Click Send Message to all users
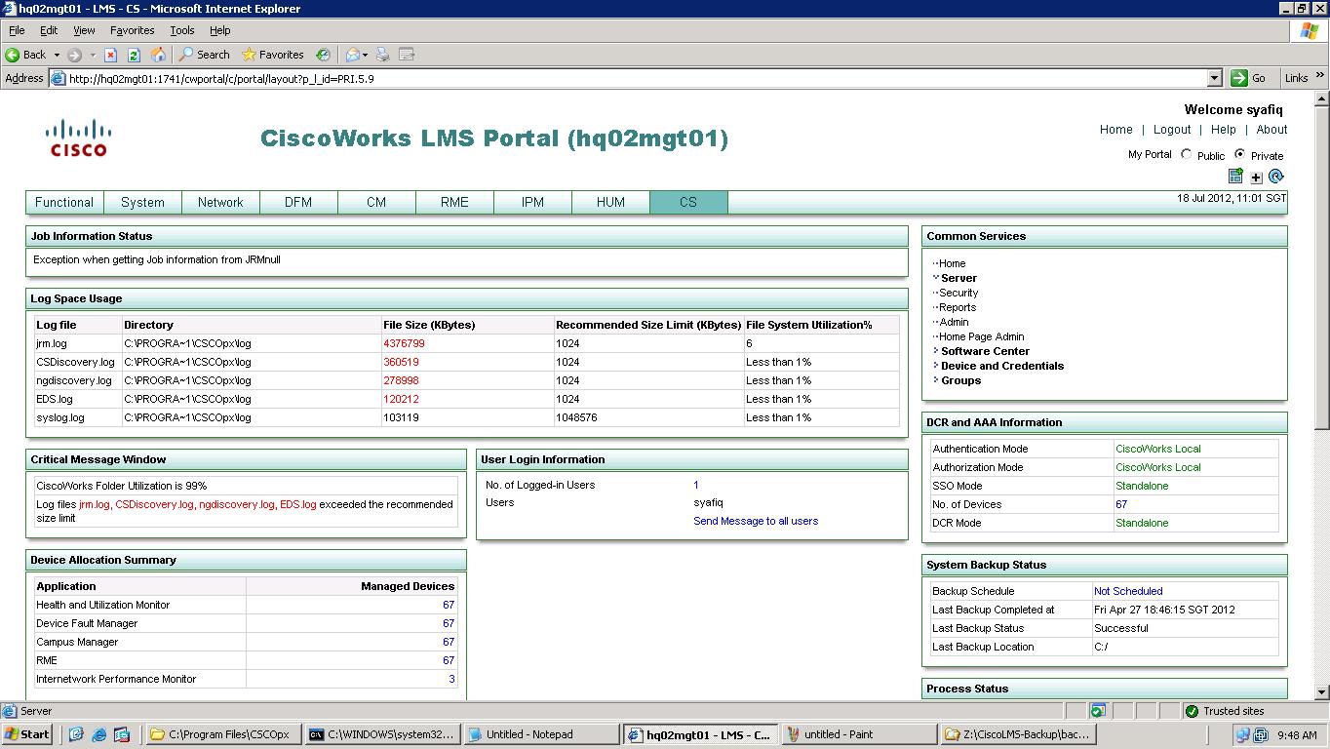 [756, 521]
